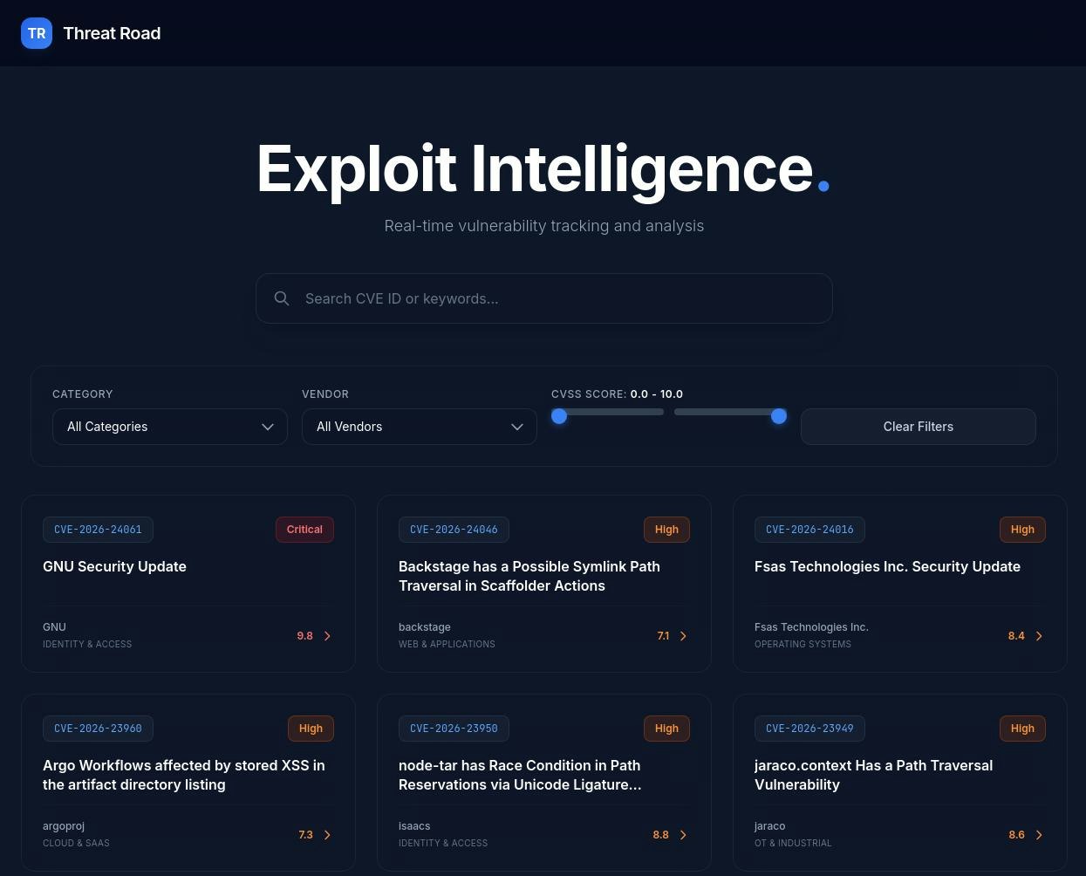Click the Clear Filters button
This screenshot has width=1086, height=876.
pos(918,427)
